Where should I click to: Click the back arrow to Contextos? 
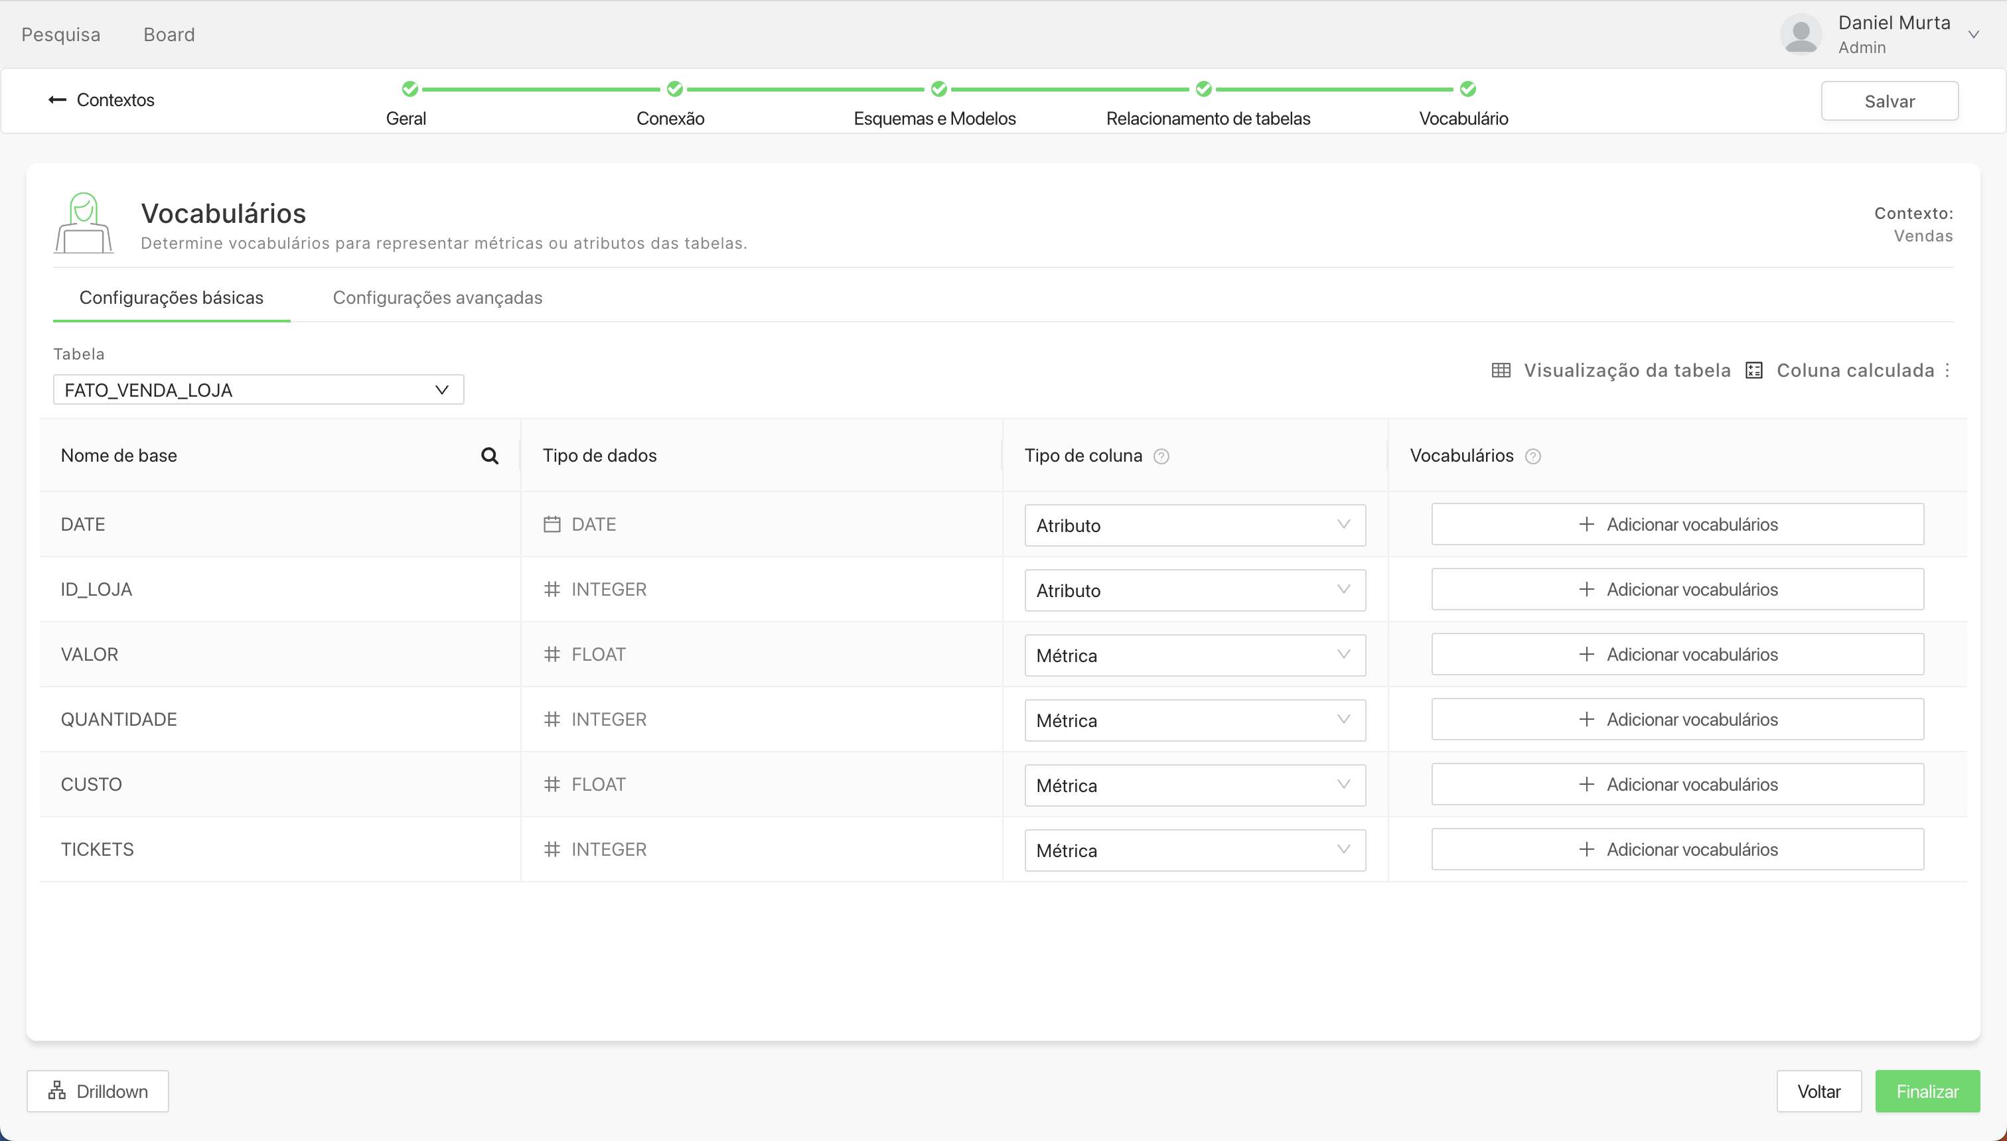(x=57, y=100)
